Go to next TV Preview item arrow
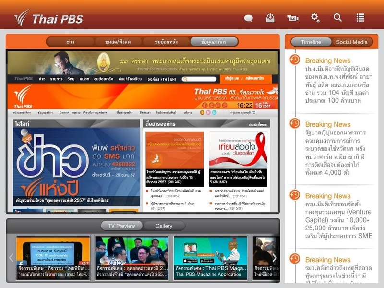The image size is (384, 288). 275,258
